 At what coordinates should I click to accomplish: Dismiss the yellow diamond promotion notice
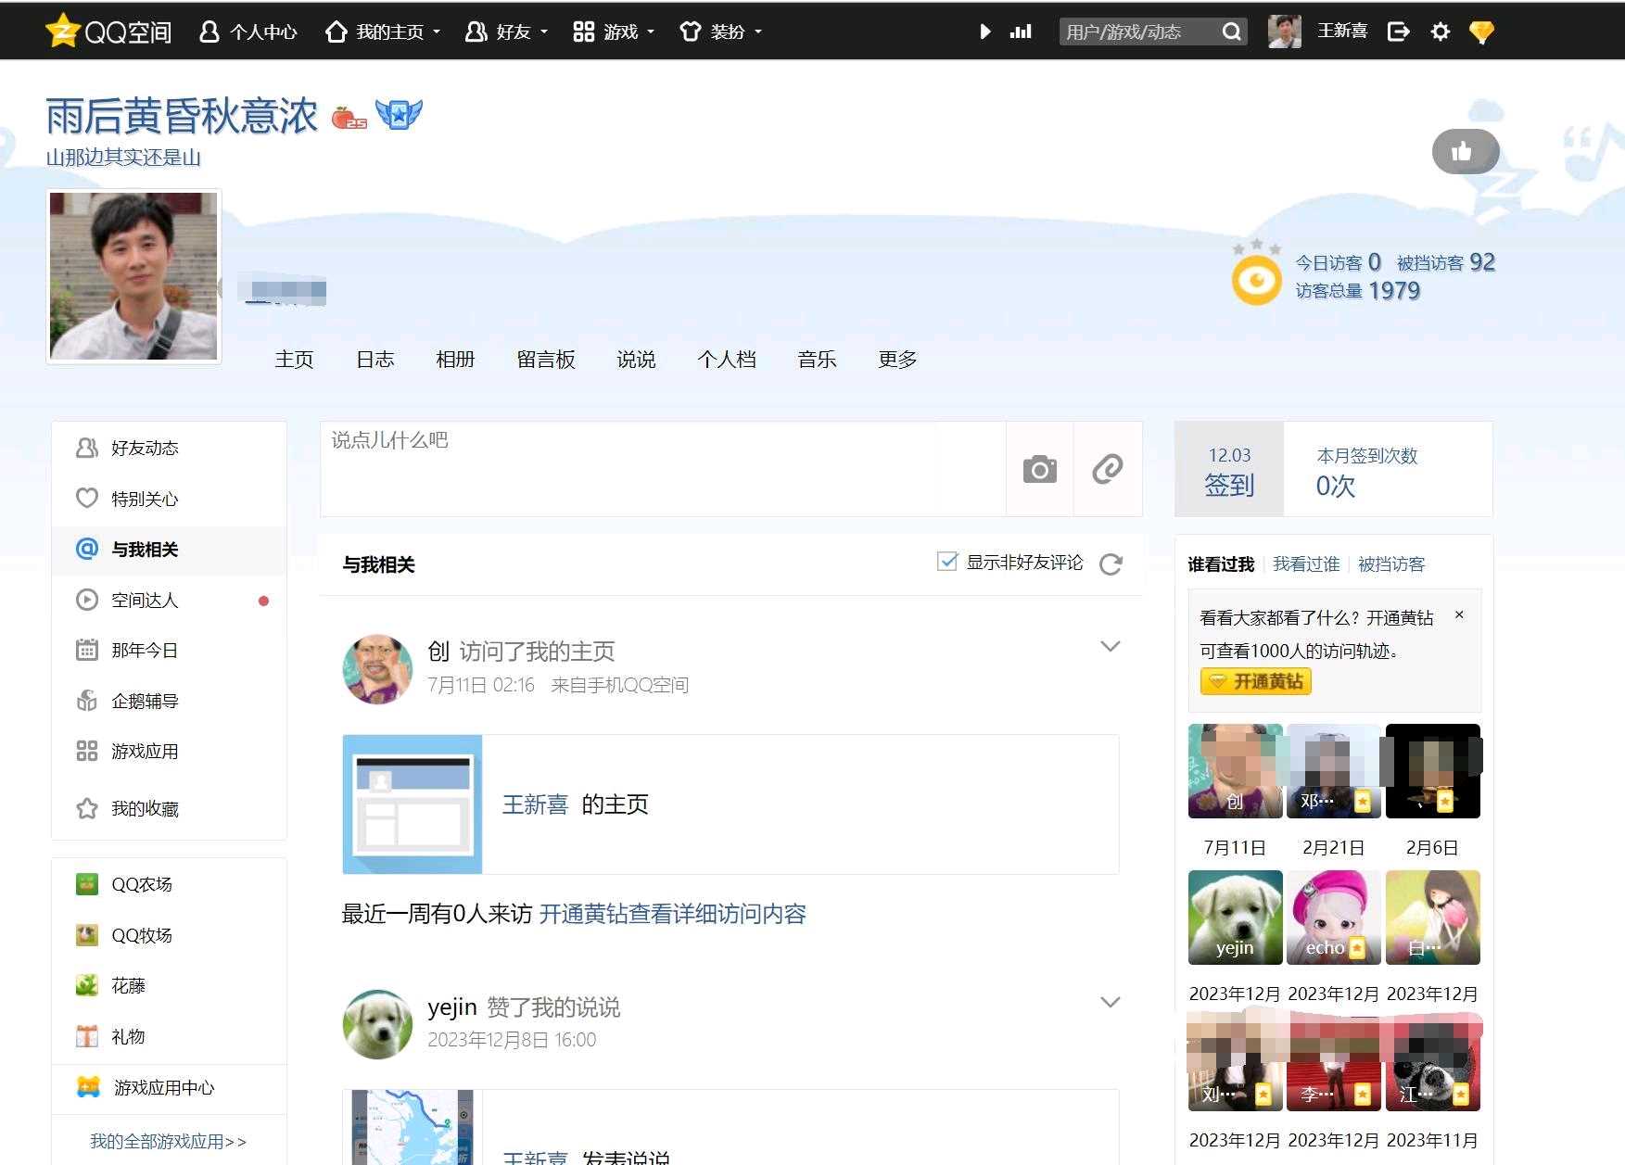tap(1459, 615)
